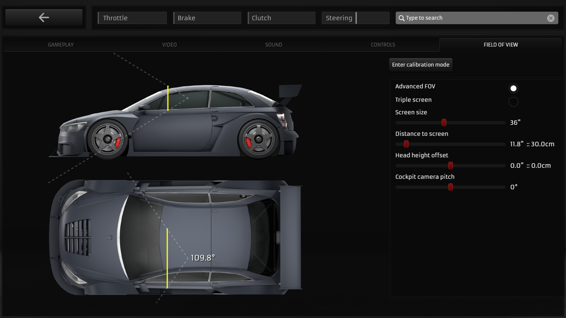Open the VIDEO settings tab
Screen dimensions: 566x318
170,44
